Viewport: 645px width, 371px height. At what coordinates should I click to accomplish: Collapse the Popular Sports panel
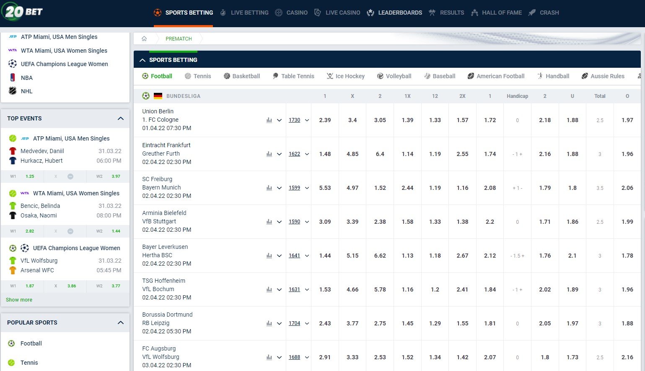click(121, 322)
